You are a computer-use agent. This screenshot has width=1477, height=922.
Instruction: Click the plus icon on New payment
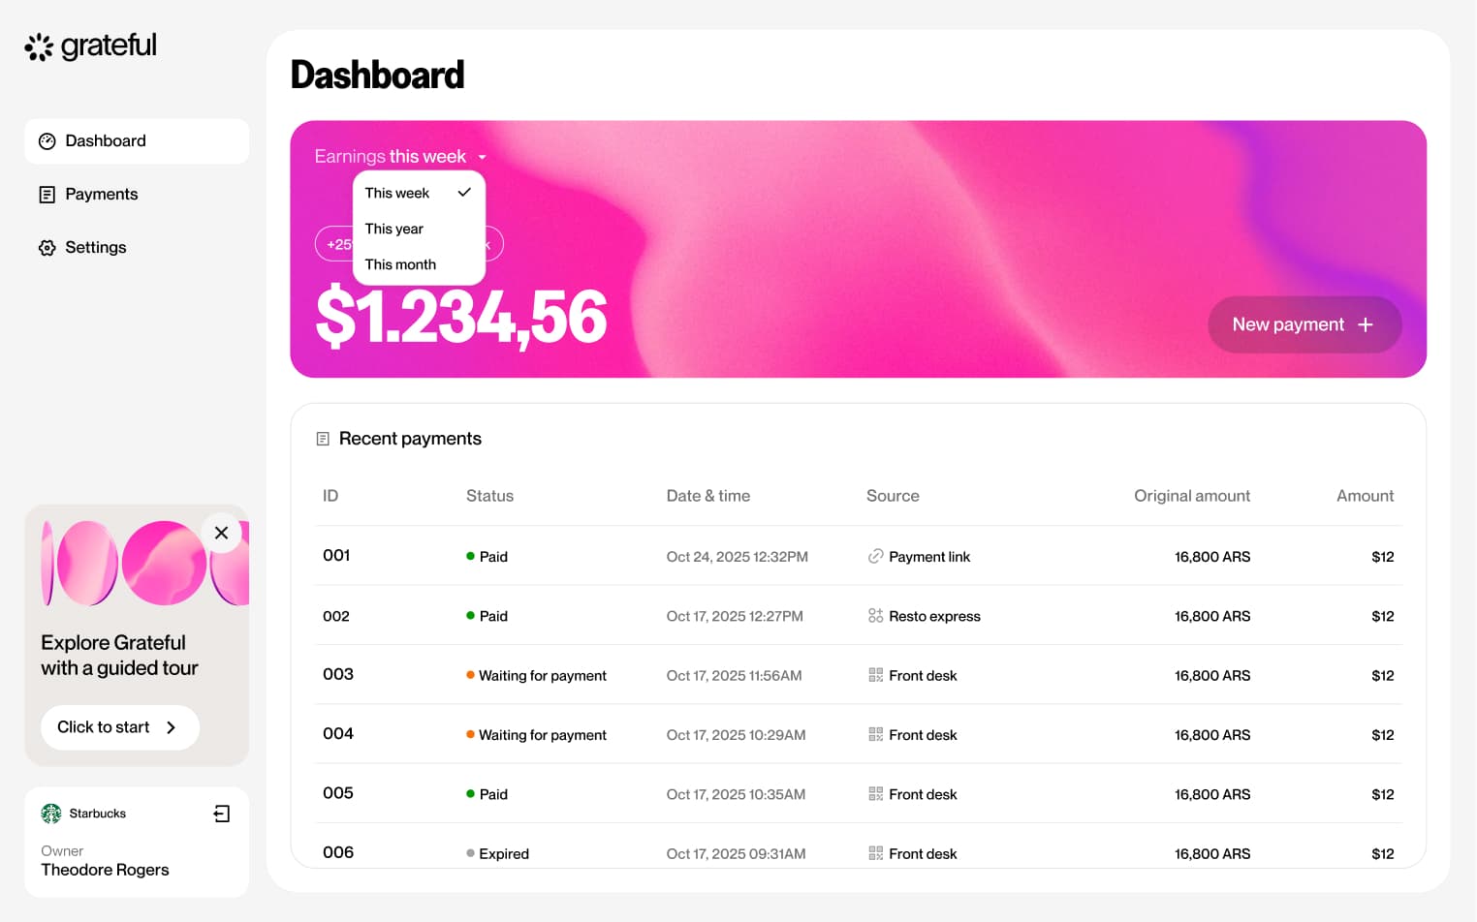(1365, 324)
